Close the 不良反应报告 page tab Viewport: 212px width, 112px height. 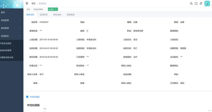click(x=45, y=9)
